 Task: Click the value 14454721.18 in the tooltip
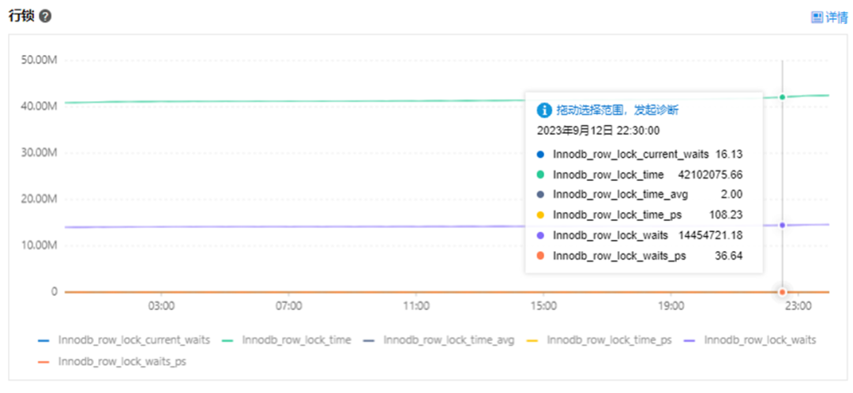tap(711, 235)
